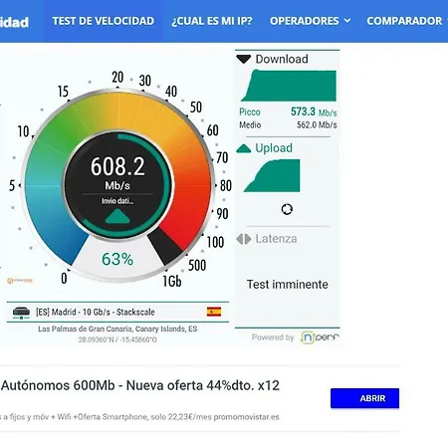Viewport: 448px width, 448px height.
Task: Click the 608.2 Mb/s speed readout
Action: (x=117, y=172)
